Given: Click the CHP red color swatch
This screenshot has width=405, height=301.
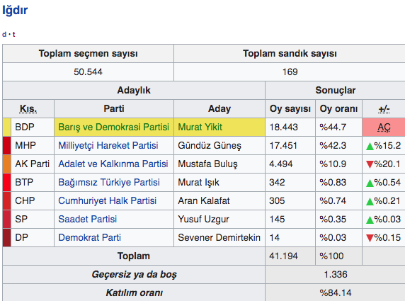Looking at the screenshot, I should [x=6, y=200].
